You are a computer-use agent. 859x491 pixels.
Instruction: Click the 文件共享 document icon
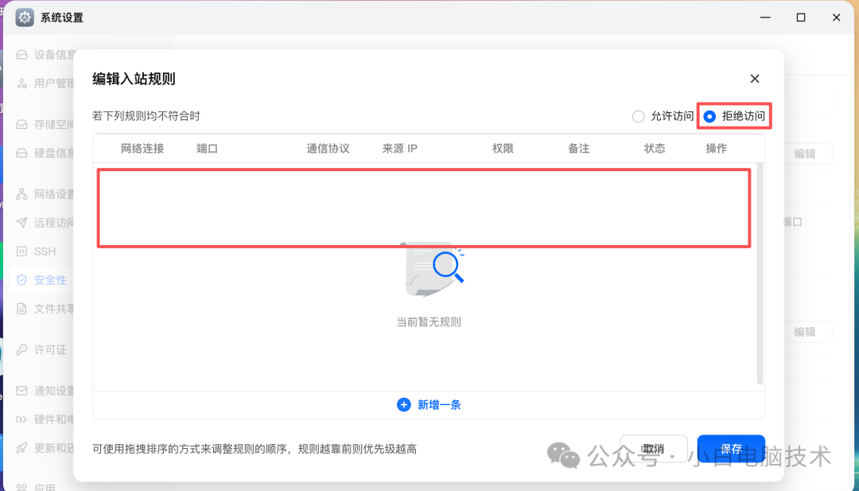[21, 309]
